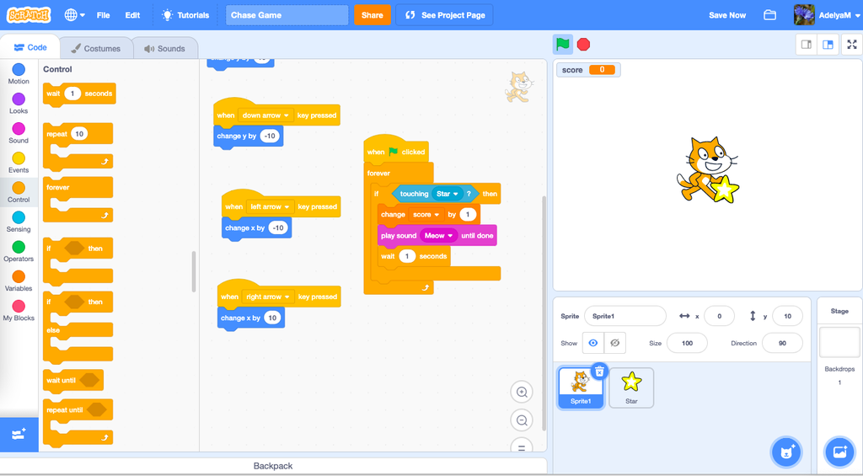The height and width of the screenshot is (476, 863).
Task: Click the palette wait until block
Action: (x=72, y=380)
